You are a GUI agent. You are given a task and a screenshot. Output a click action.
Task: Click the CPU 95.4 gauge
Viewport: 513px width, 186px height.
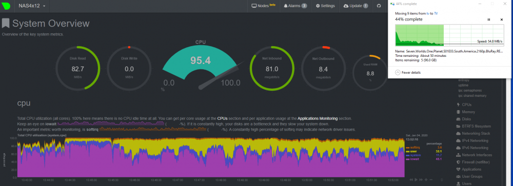[x=201, y=66]
